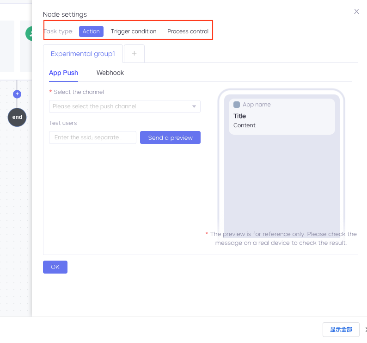Screen dimensions: 367x343
Task: Confirm node settings with OK
Action: click(55, 267)
